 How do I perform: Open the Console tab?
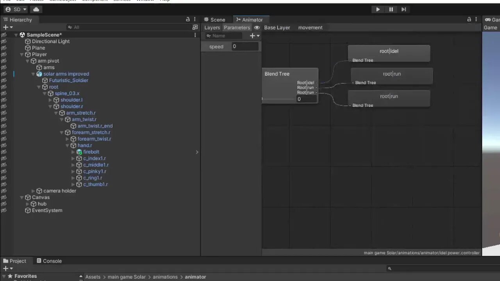coord(49,261)
